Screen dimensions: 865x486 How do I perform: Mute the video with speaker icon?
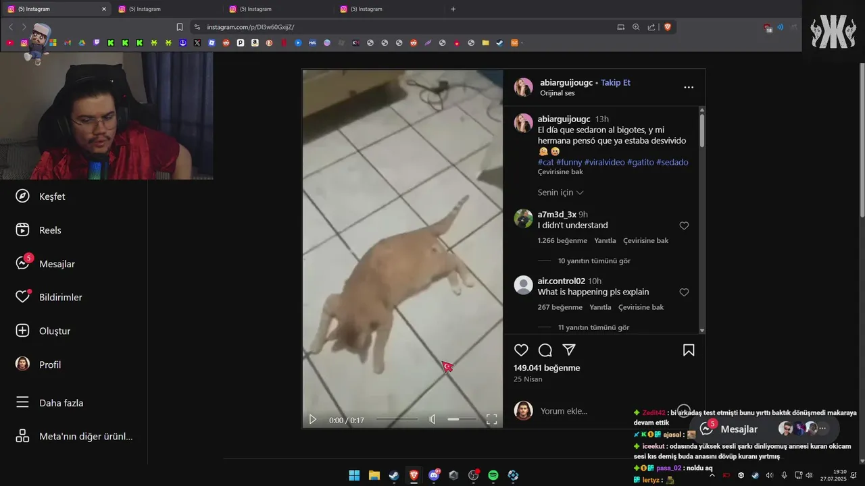(x=432, y=419)
